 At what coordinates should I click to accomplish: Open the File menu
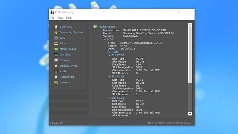point(52,18)
